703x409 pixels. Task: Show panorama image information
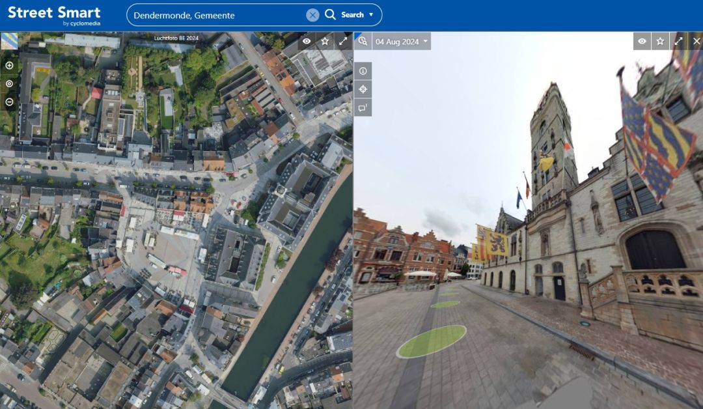(363, 71)
